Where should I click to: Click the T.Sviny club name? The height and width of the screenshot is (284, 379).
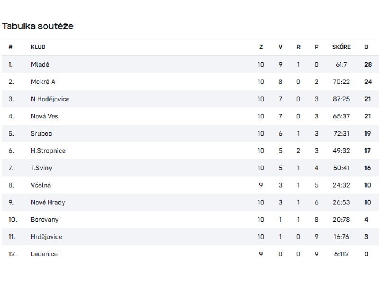[x=42, y=168]
